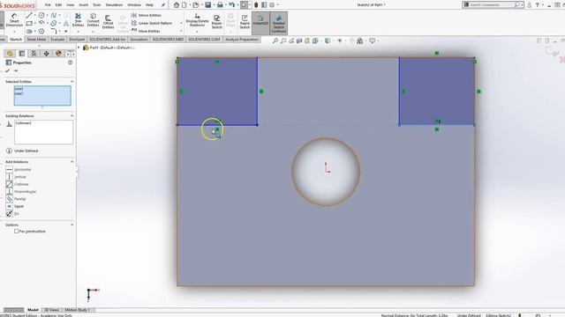Switch to the SOLIDWORKS Add-Ins tab

click(x=108, y=40)
